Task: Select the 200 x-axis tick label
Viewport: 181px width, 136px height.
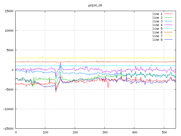Action: 75,132
